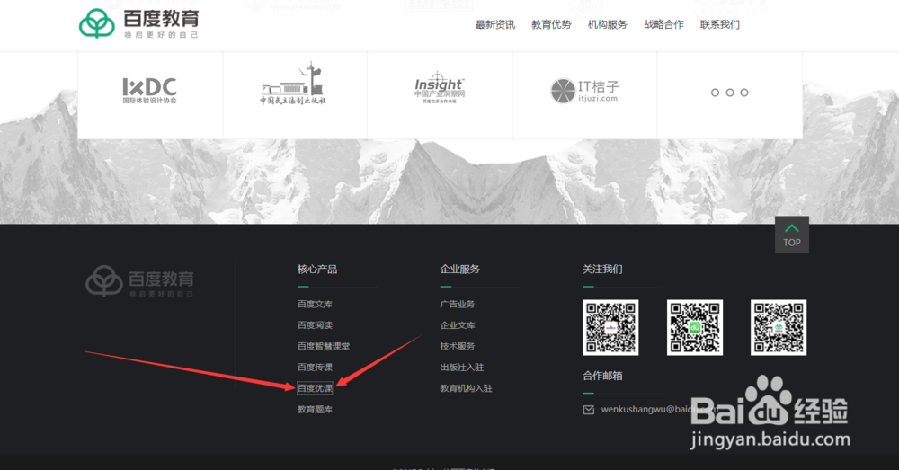This screenshot has width=899, height=470.
Task: Click the wenkushangwu@baidu.com email address
Action: pyautogui.click(x=659, y=410)
